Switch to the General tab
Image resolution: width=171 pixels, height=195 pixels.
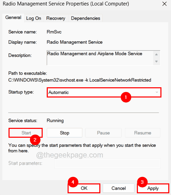[x=13, y=18]
